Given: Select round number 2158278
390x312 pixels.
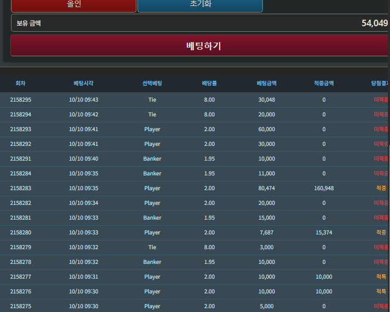Looking at the screenshot, I should [x=21, y=262].
